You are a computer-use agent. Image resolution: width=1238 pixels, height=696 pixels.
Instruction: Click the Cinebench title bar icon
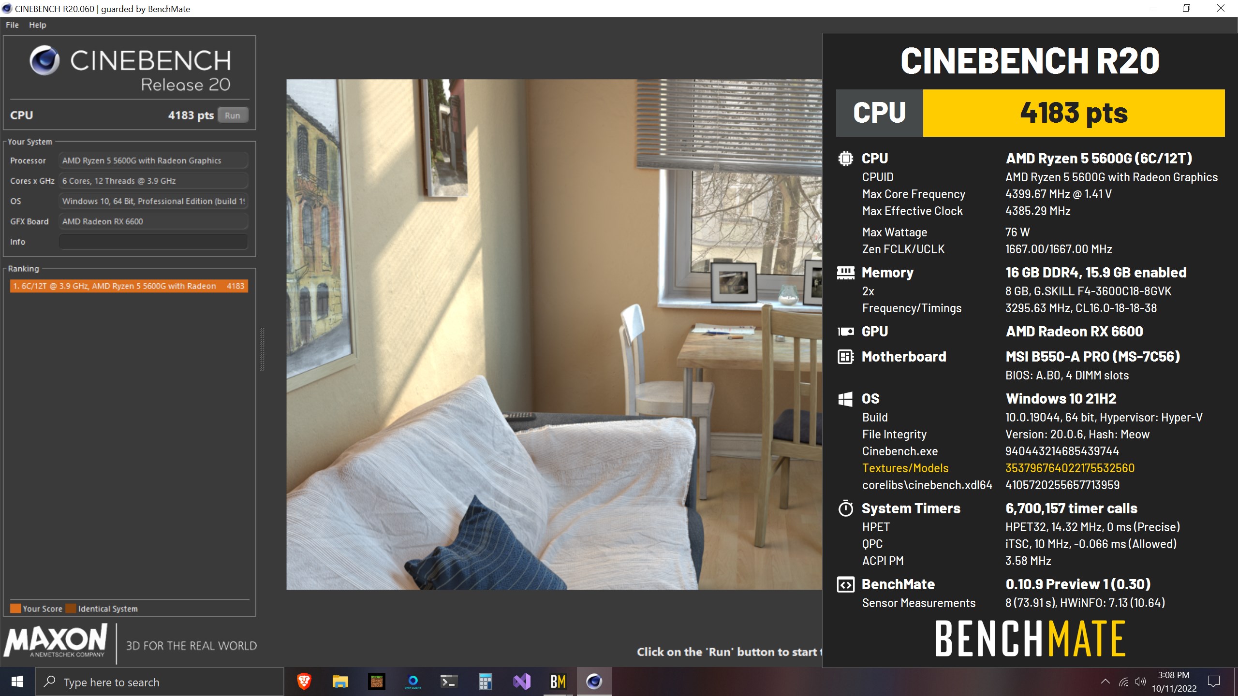tap(7, 9)
